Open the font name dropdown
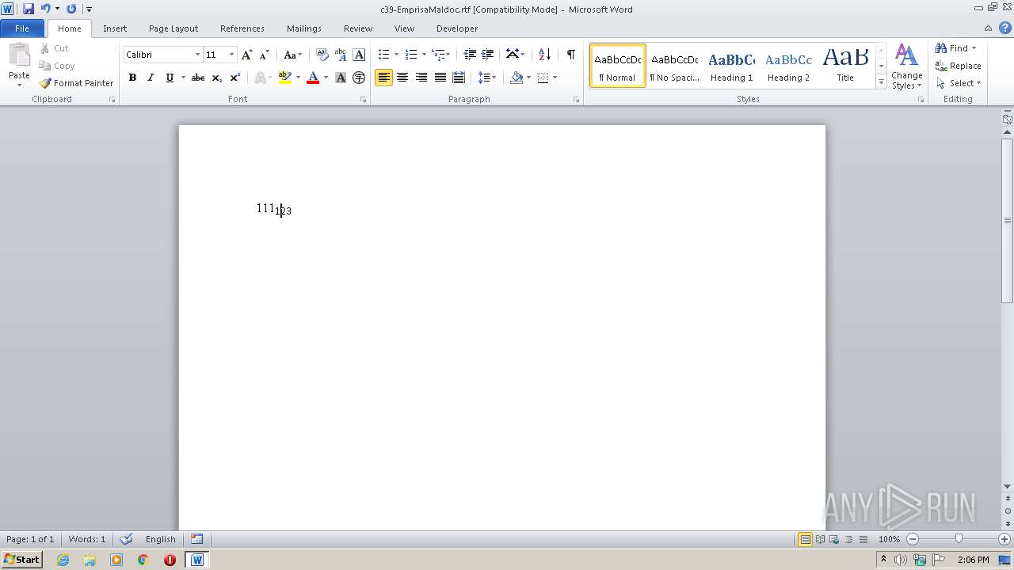The width and height of the screenshot is (1014, 570). coord(197,55)
